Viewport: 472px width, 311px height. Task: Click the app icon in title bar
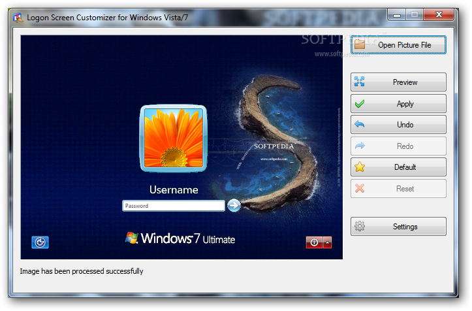[18, 18]
